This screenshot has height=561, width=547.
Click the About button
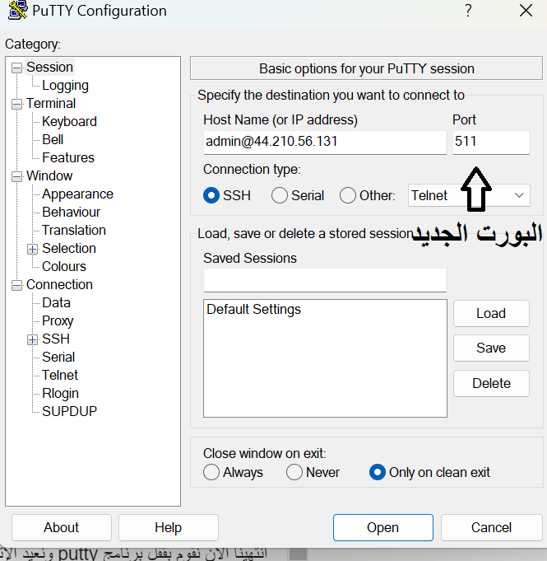[x=62, y=528]
